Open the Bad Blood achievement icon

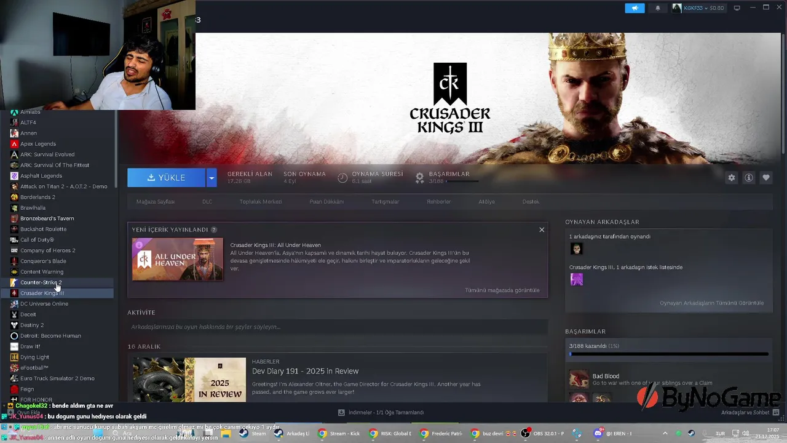[579, 379]
